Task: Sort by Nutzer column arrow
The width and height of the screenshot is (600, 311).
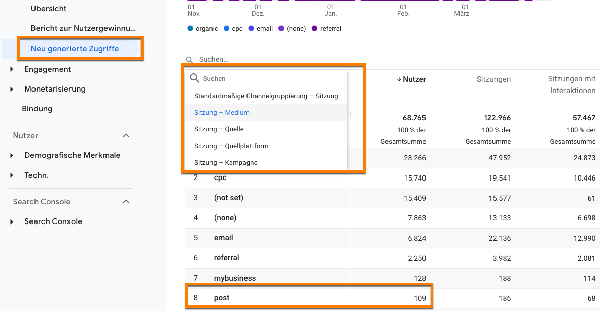Action: coord(399,79)
